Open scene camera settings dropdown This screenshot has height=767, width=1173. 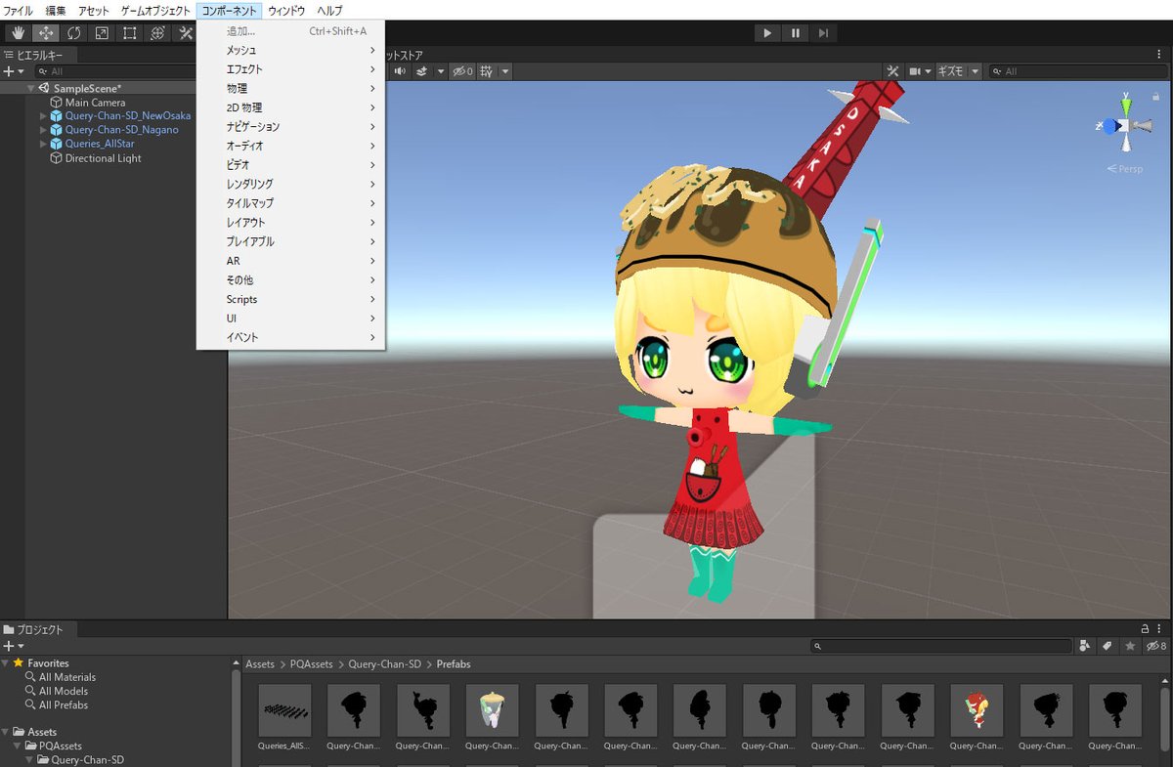point(920,71)
